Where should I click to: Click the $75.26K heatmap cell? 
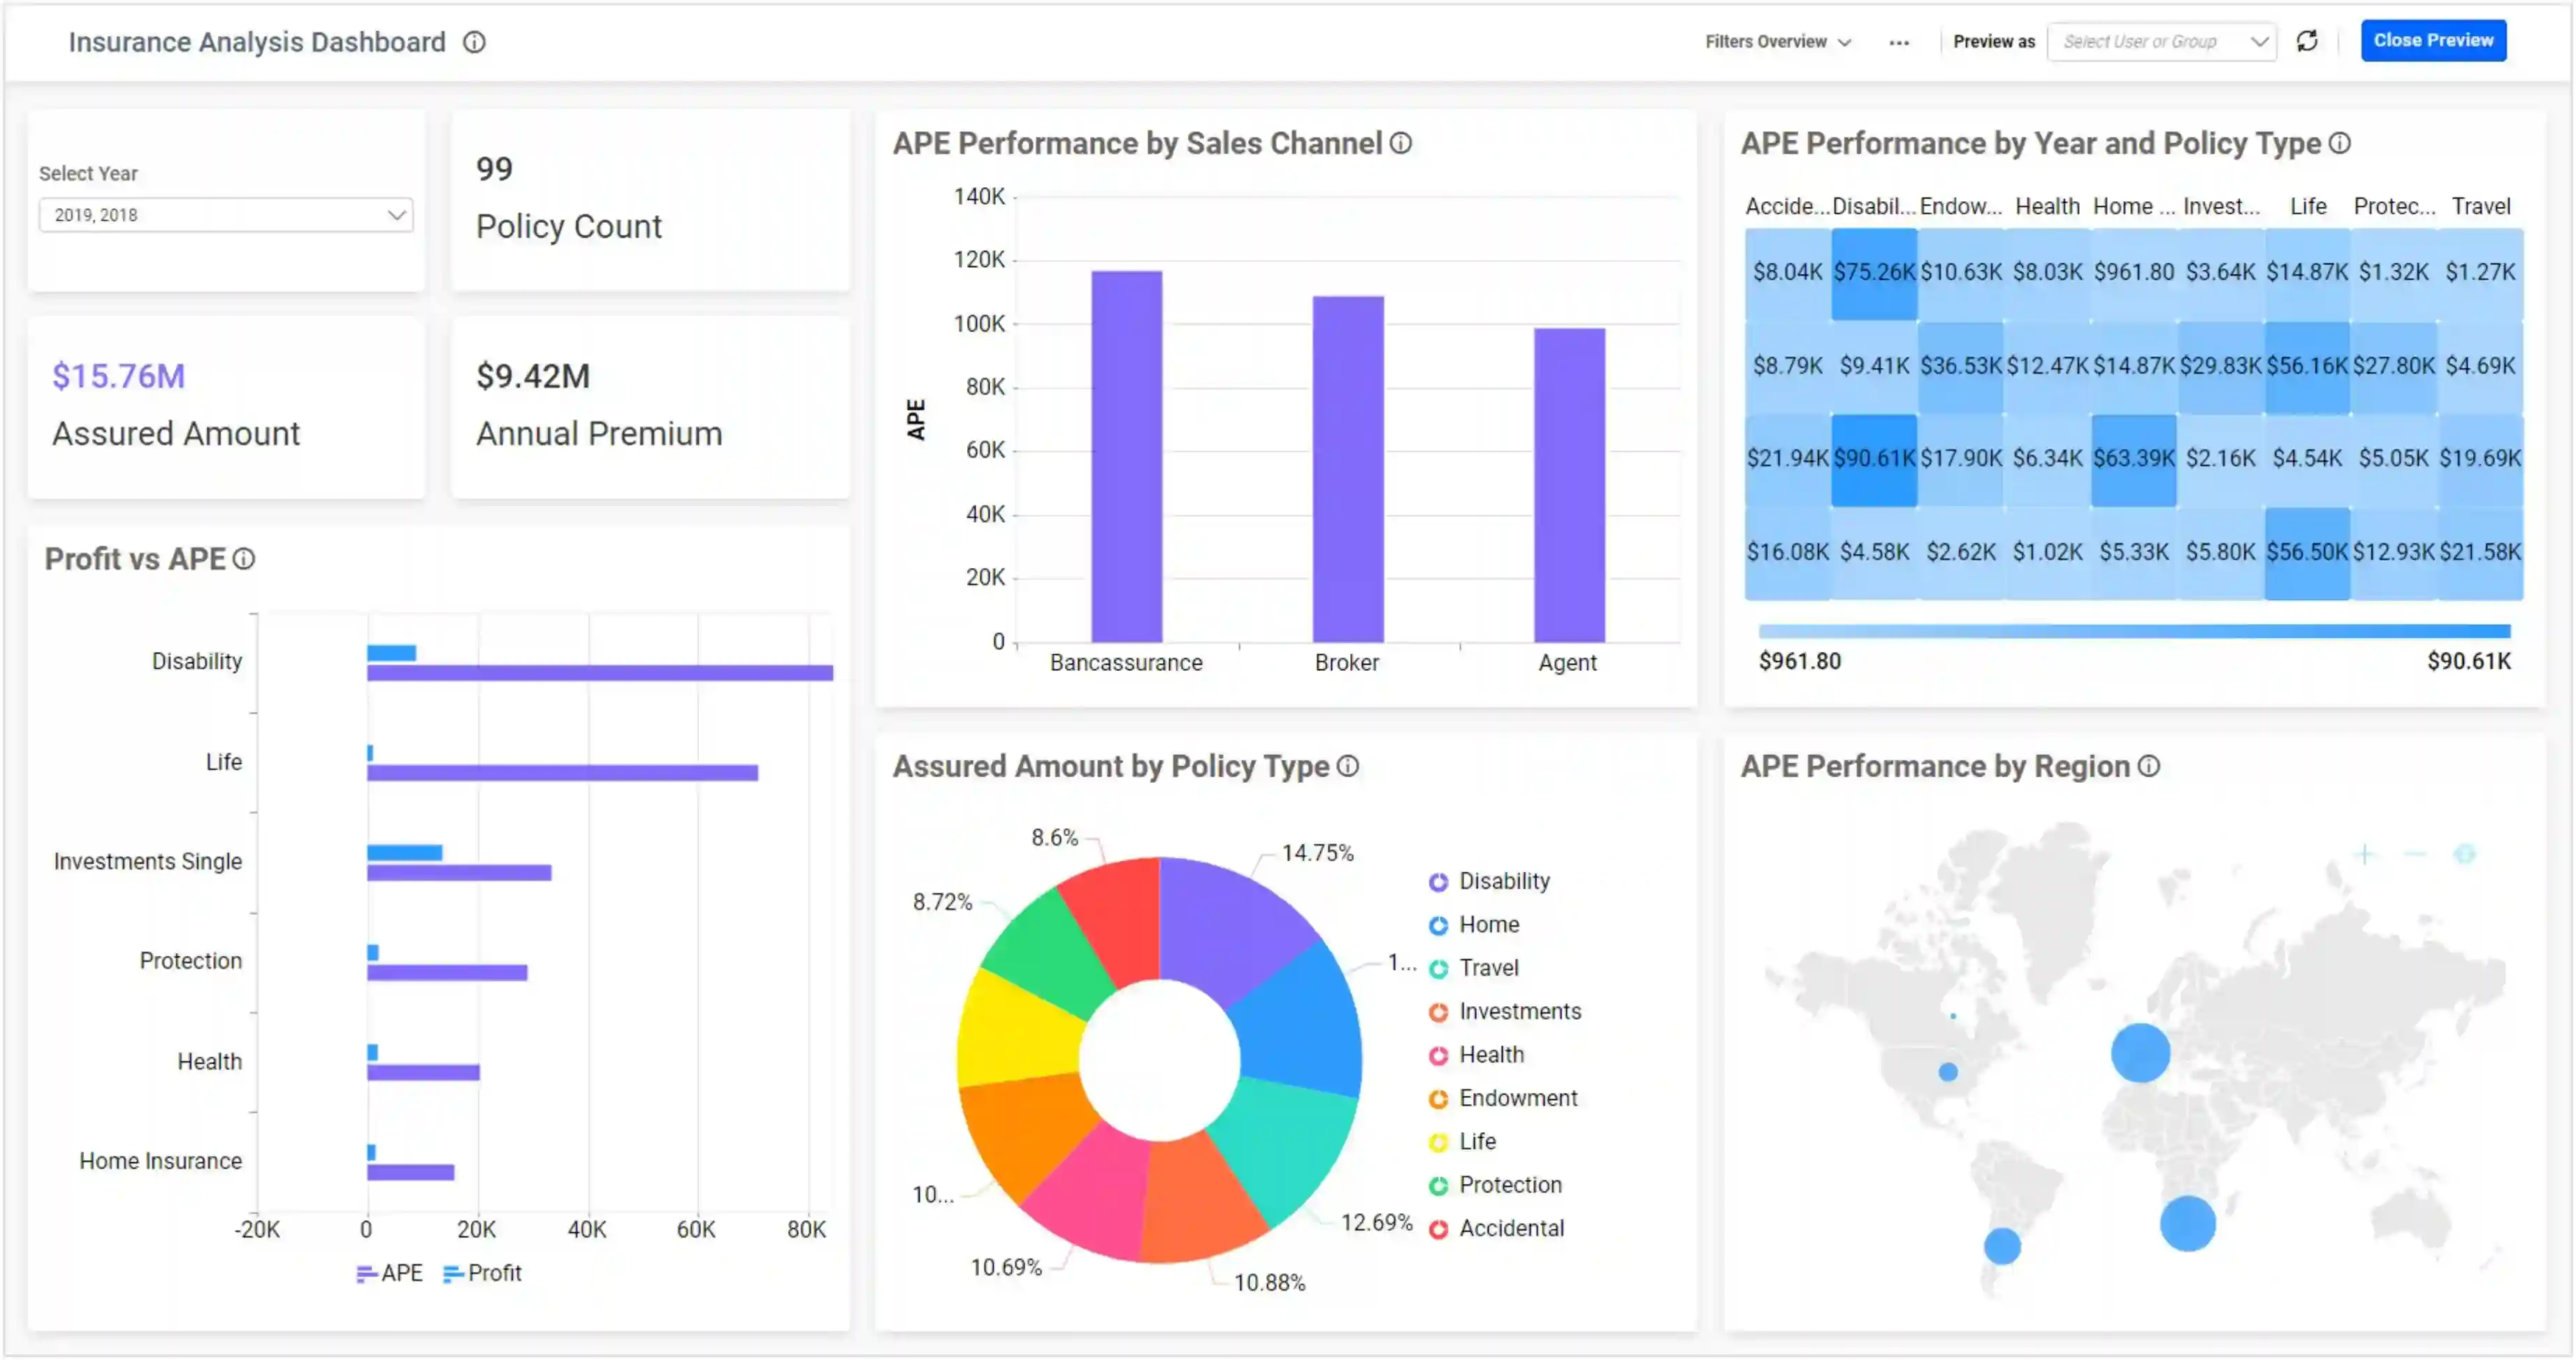coord(1874,273)
